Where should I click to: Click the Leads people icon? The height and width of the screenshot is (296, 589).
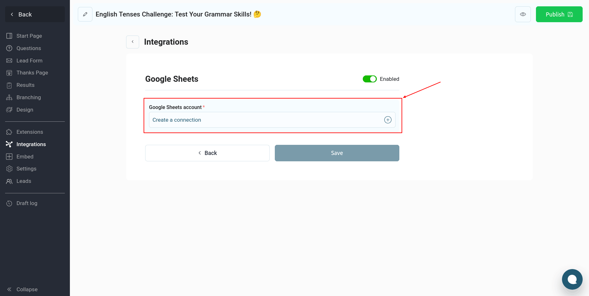pos(9,181)
